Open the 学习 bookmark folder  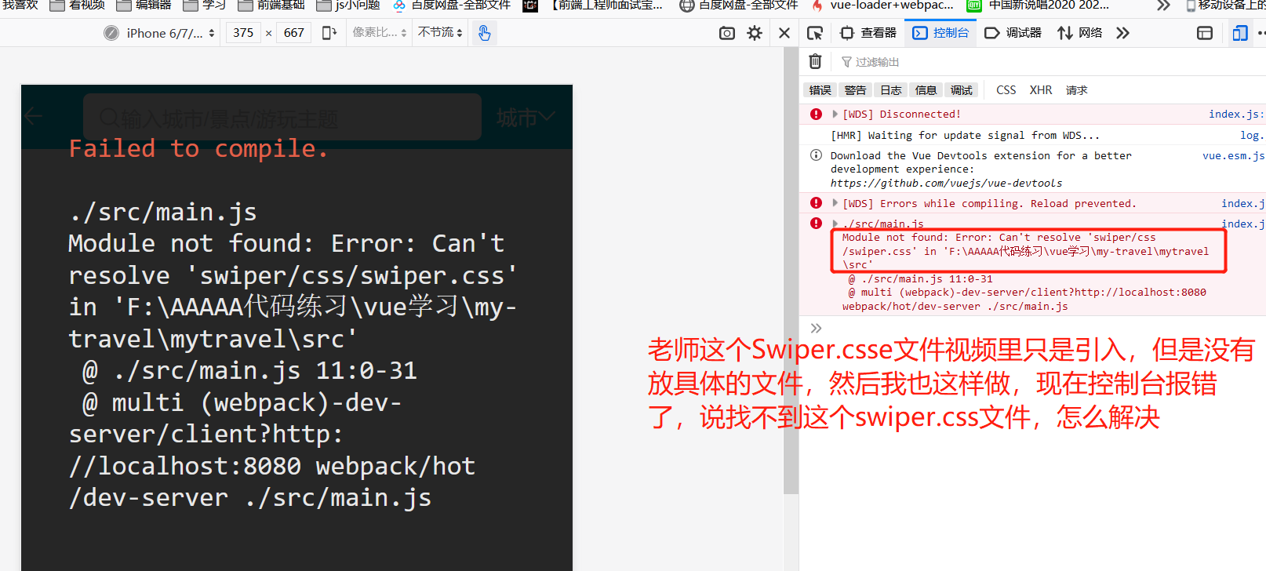(205, 5)
